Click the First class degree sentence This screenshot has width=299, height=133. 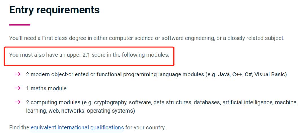(147, 38)
